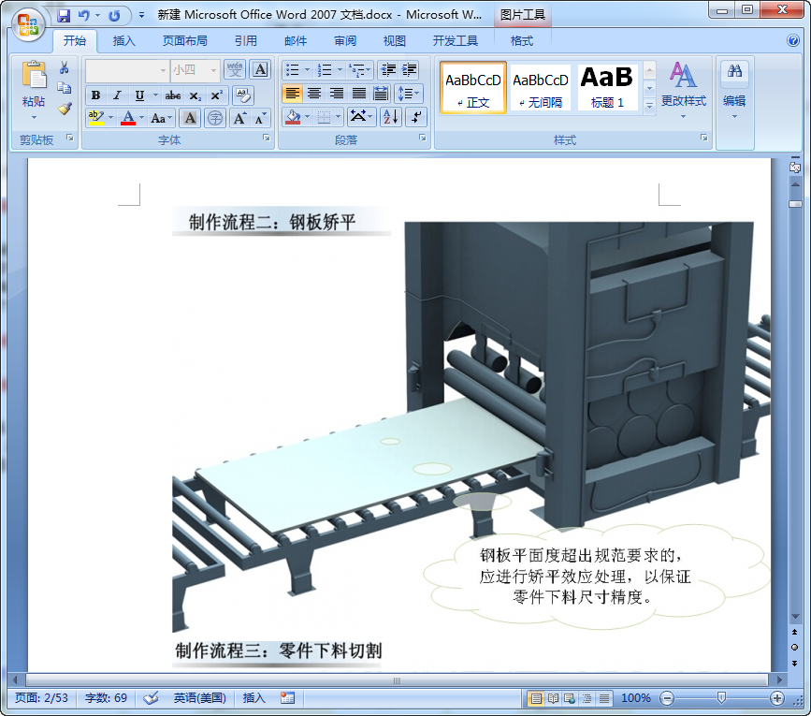Cut selection with scissors icon
811x716 pixels.
(65, 67)
